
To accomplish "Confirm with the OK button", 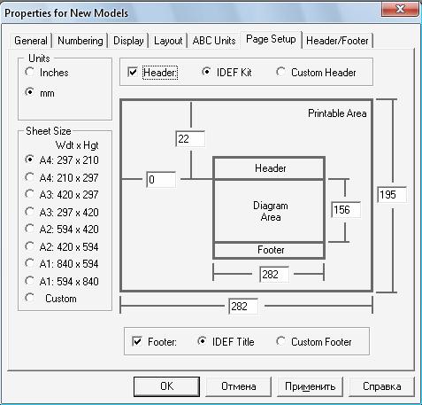I will coord(166,386).
